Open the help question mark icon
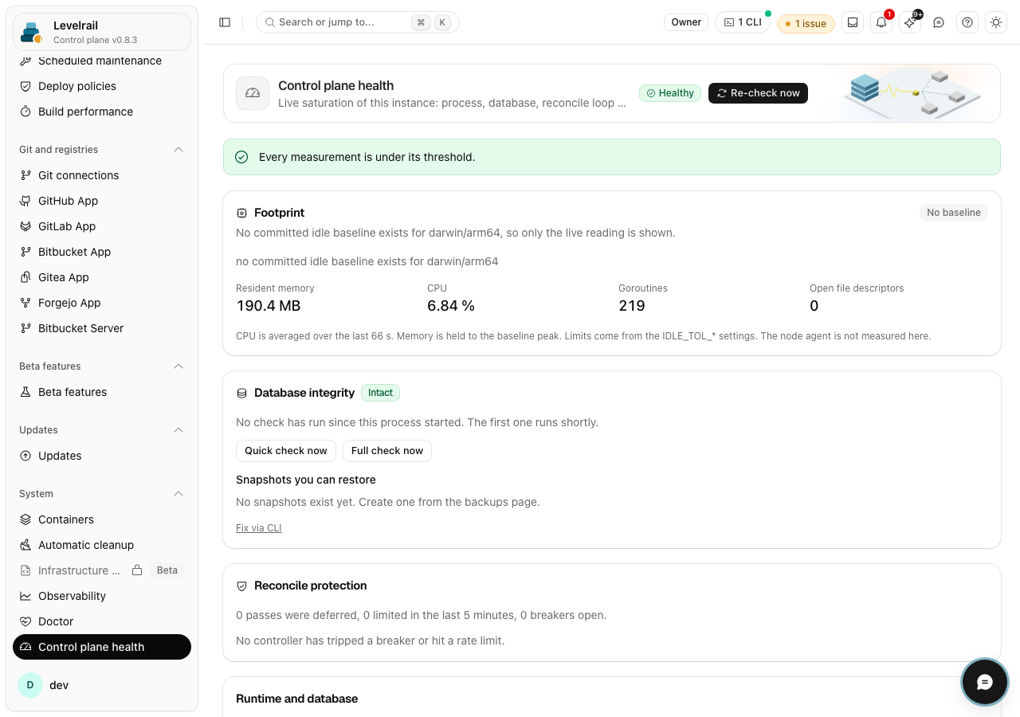 (x=967, y=22)
